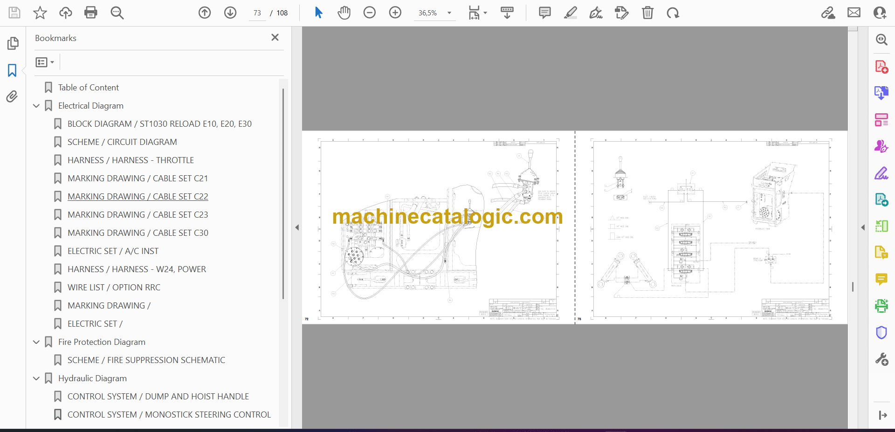Open SCHEME / FIRE SUPPRESSION SCHEMATIC bookmark
Screen dimensions: 895x432
coord(146,360)
